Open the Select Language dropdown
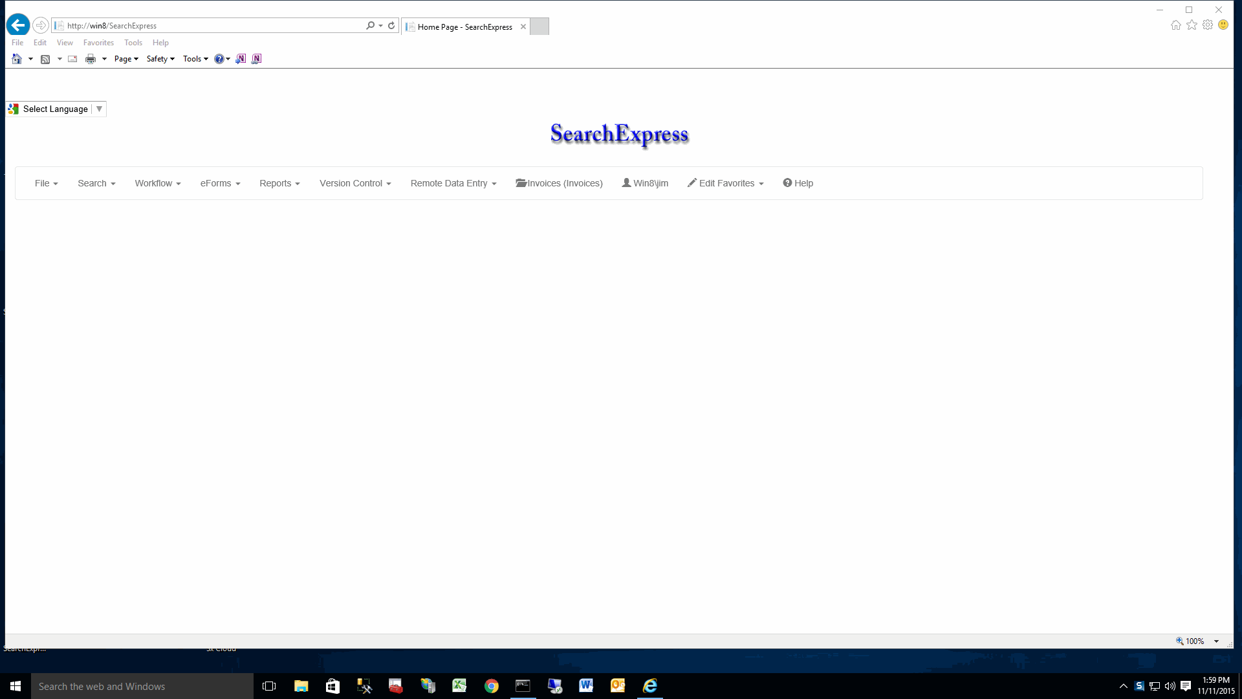The width and height of the screenshot is (1242, 699). (56, 109)
